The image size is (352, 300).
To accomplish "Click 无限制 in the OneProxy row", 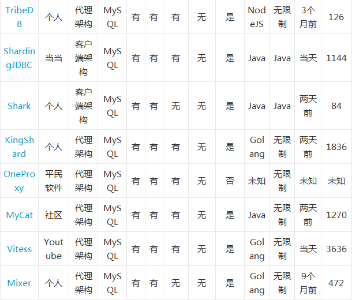I will point(282,181).
